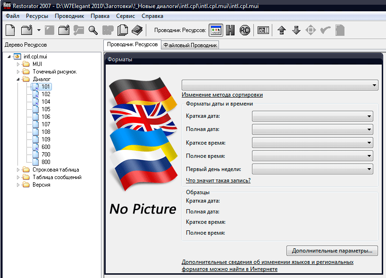Image resolution: width=386 pixels, height=278 pixels.
Task: Click the Изменение метода сортировки link
Action: 222,95
